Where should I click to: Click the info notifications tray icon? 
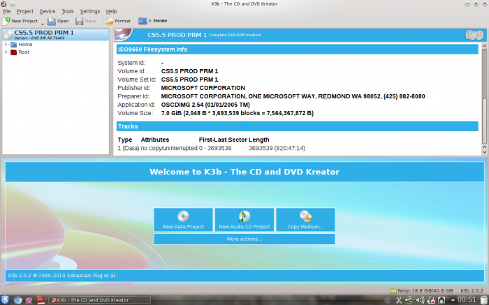388,300
